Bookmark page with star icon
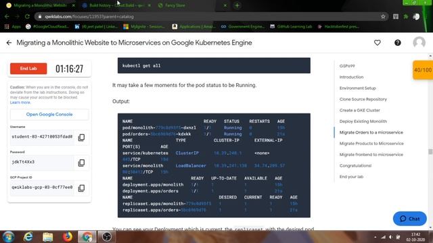Screen dimensions: 433x243 pyautogui.click(x=383, y=16)
